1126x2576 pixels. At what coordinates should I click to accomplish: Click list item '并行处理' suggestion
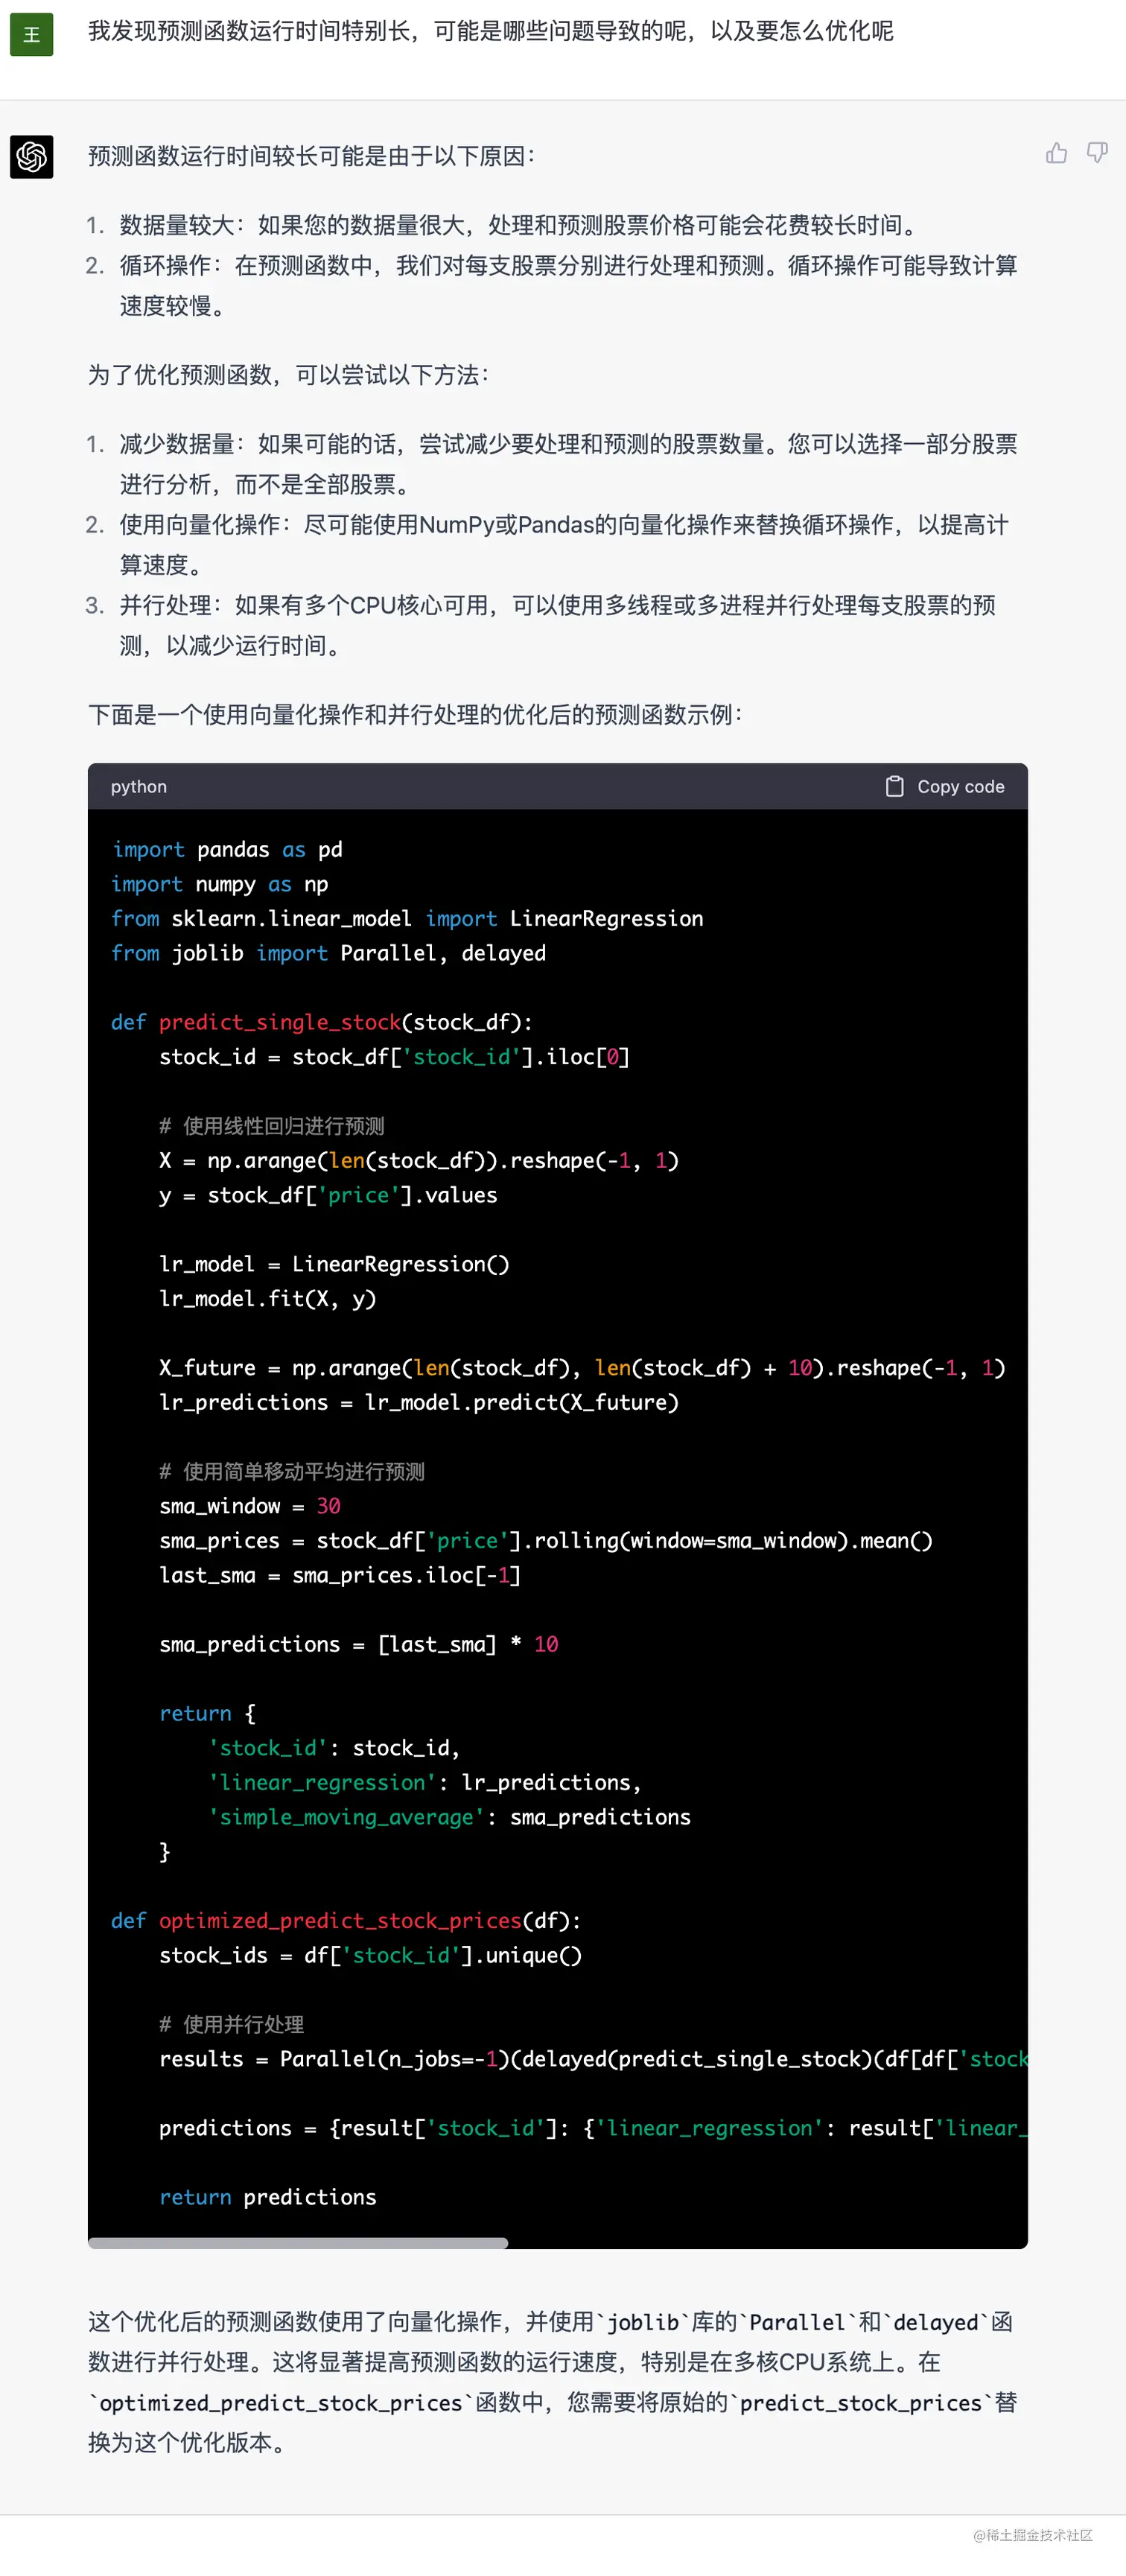point(558,626)
